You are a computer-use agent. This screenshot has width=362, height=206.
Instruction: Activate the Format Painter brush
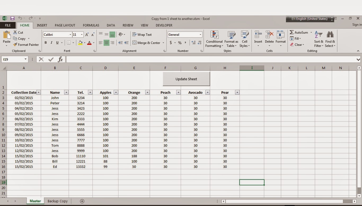pyautogui.click(x=15, y=44)
